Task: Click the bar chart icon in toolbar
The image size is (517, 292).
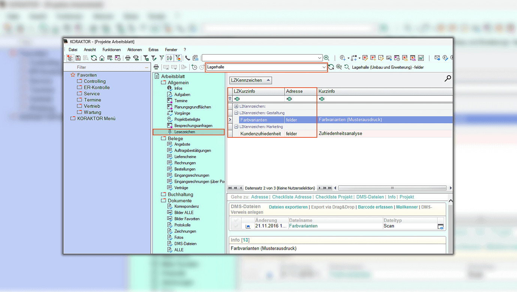Action: (421, 58)
